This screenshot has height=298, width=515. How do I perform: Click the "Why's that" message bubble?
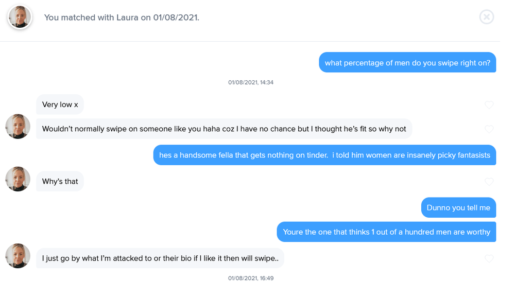pyautogui.click(x=60, y=181)
